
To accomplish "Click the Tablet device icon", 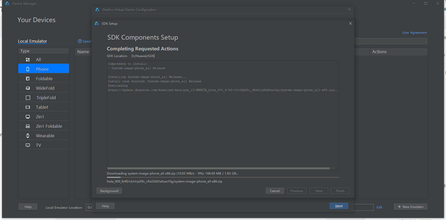I will pyautogui.click(x=28, y=107).
